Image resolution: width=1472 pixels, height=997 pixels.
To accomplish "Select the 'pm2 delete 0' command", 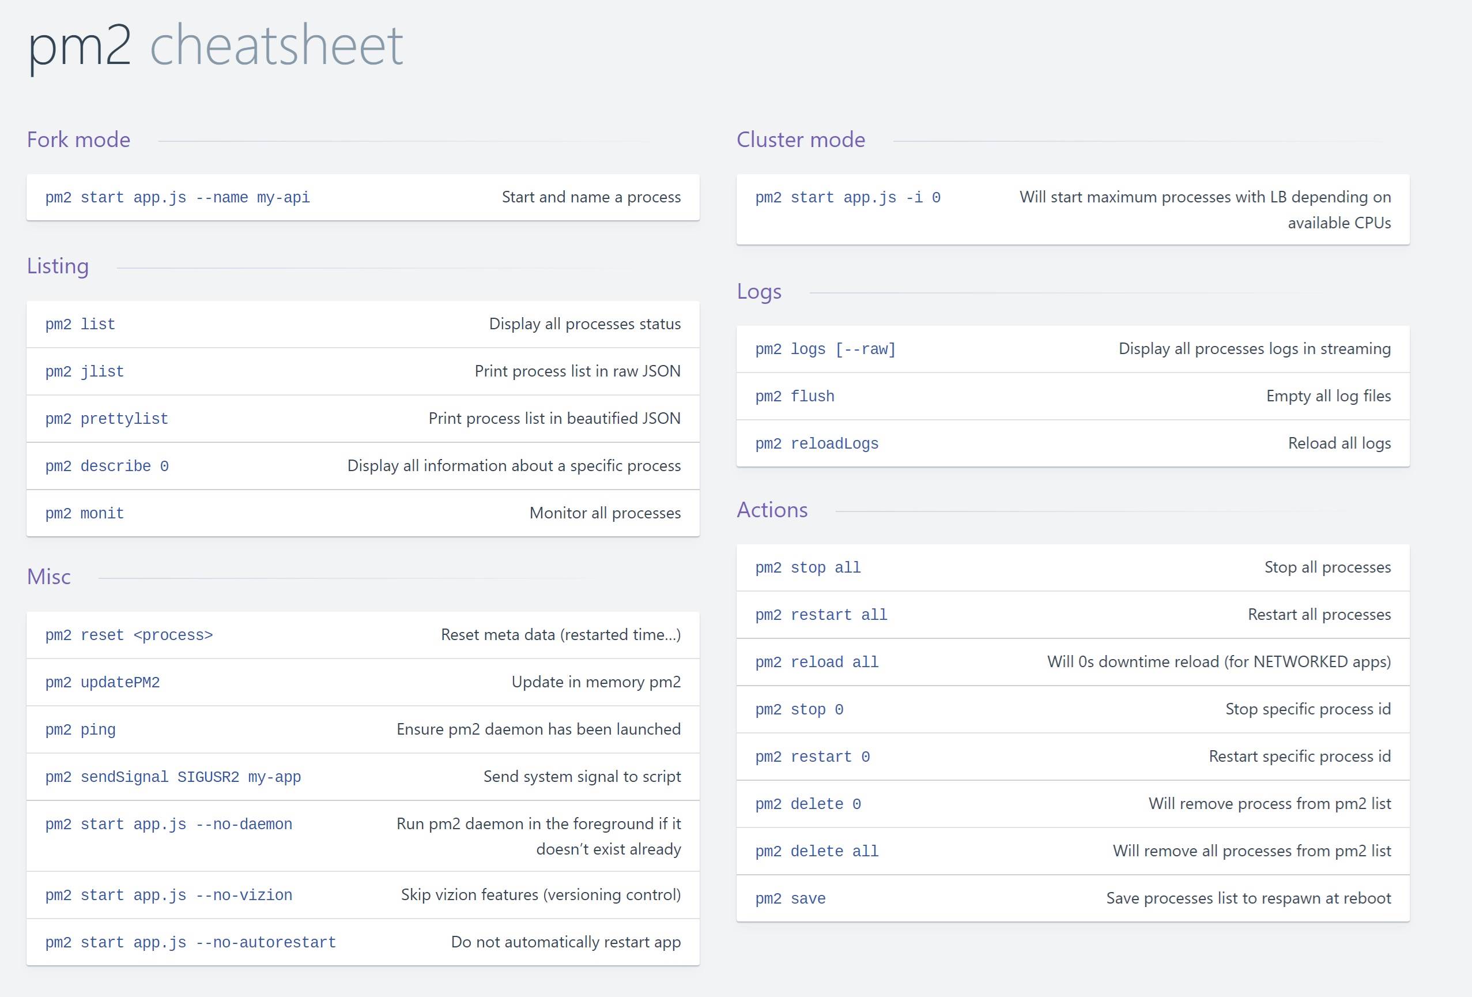I will tap(808, 804).
